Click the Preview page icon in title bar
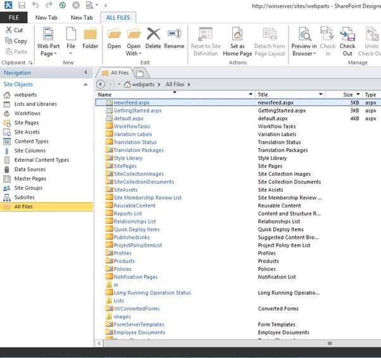 [89, 5]
